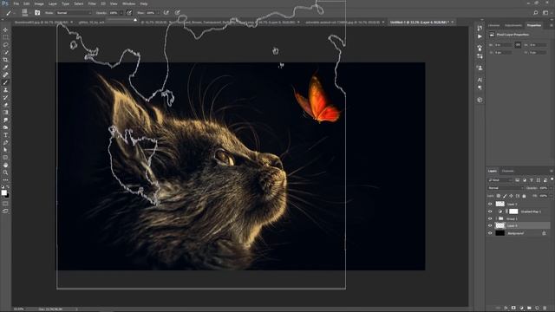Open the Paragraph panel icon

click(x=480, y=88)
